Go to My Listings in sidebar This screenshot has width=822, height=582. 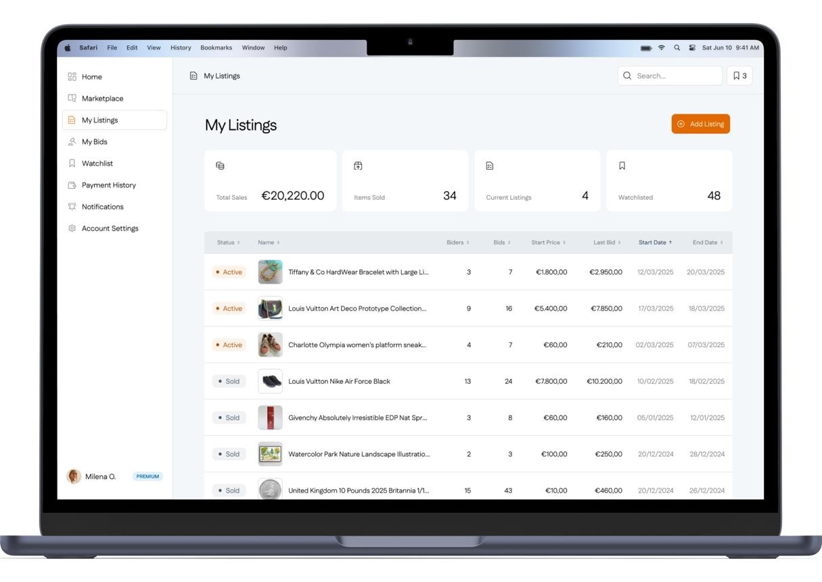[114, 120]
